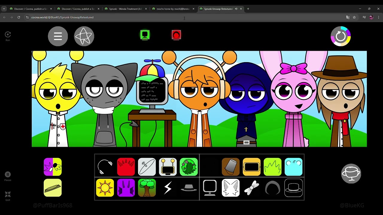Select the dark gray hood icon
The image size is (383, 215).
coord(273,188)
